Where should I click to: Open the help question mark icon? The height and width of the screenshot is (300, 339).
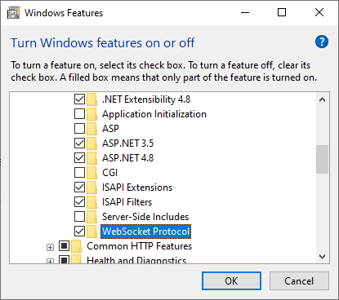point(322,42)
